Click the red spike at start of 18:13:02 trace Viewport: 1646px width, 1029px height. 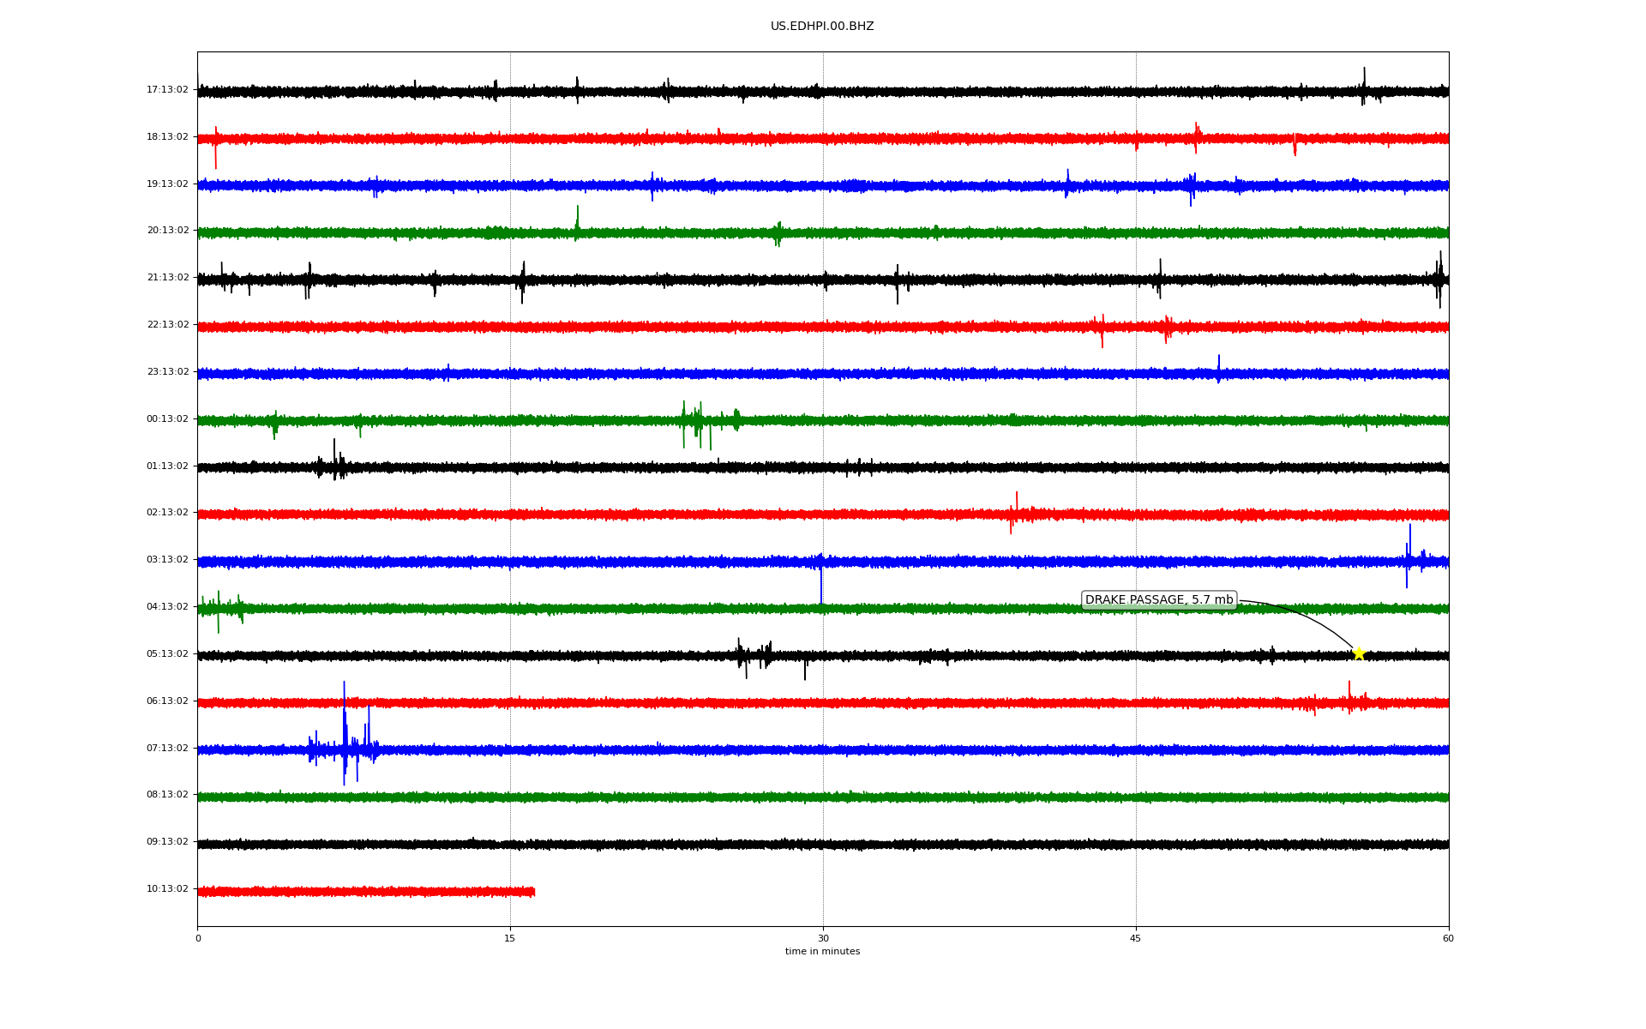pyautogui.click(x=215, y=147)
